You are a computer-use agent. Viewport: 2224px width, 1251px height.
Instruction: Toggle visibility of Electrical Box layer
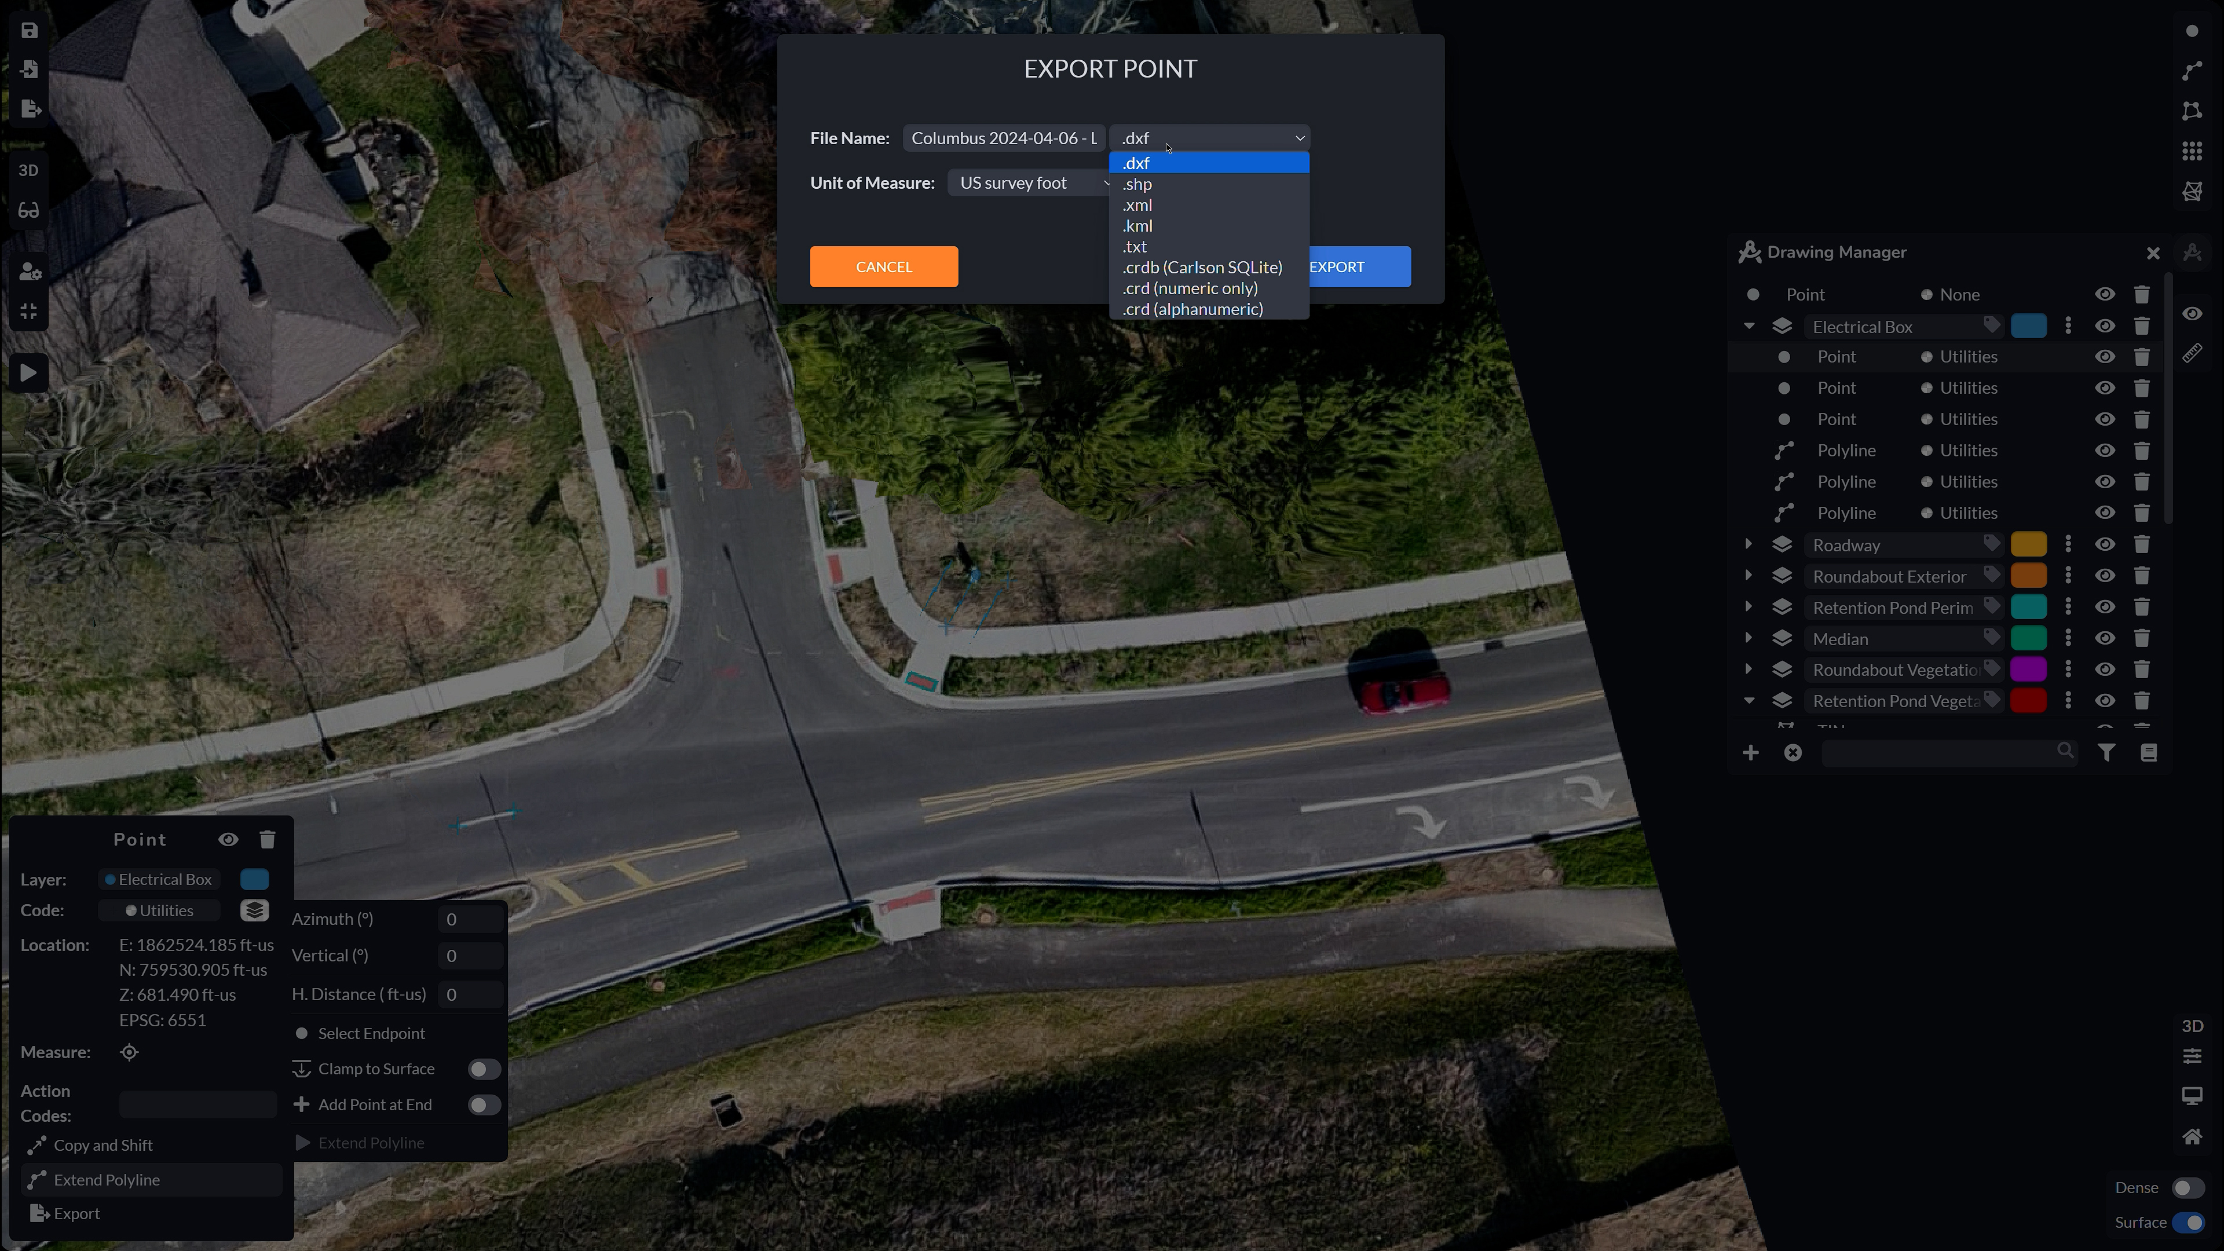click(x=2105, y=325)
